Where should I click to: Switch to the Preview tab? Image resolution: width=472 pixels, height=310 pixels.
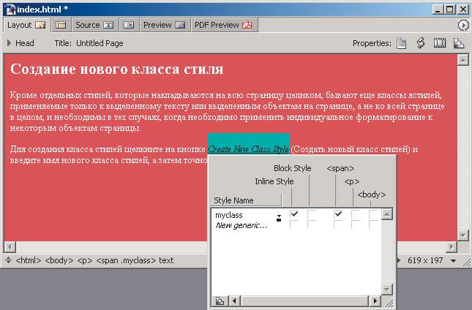point(165,25)
